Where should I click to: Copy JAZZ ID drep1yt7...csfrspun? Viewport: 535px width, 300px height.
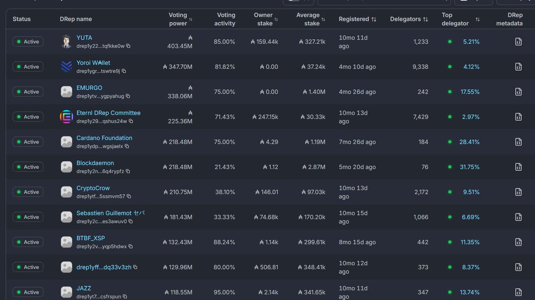point(125,296)
